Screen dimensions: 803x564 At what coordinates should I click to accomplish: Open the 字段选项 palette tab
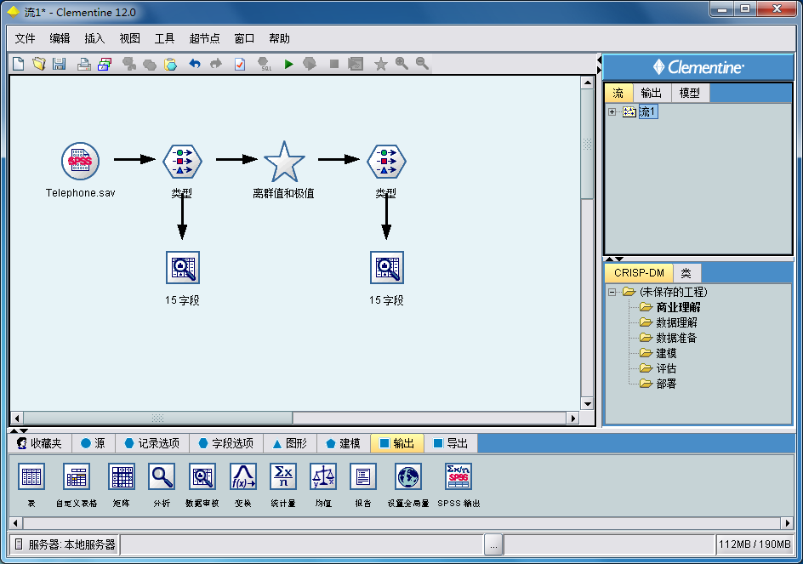226,443
